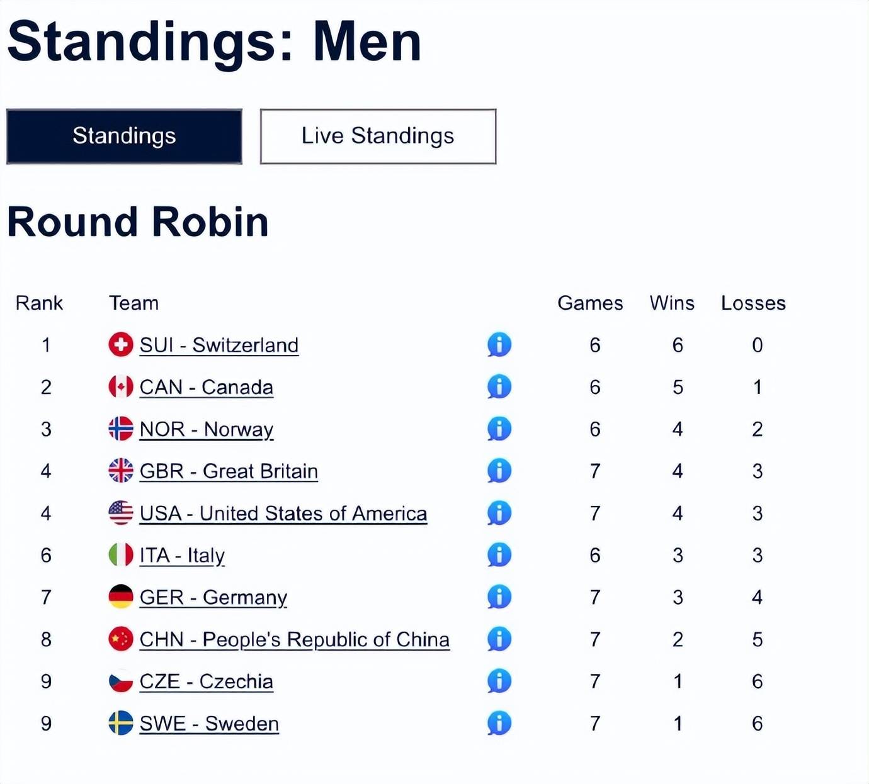Open Italy's info icon
This screenshot has width=869, height=784.
(x=499, y=555)
